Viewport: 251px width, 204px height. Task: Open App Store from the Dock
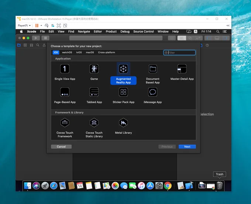coord(150,186)
